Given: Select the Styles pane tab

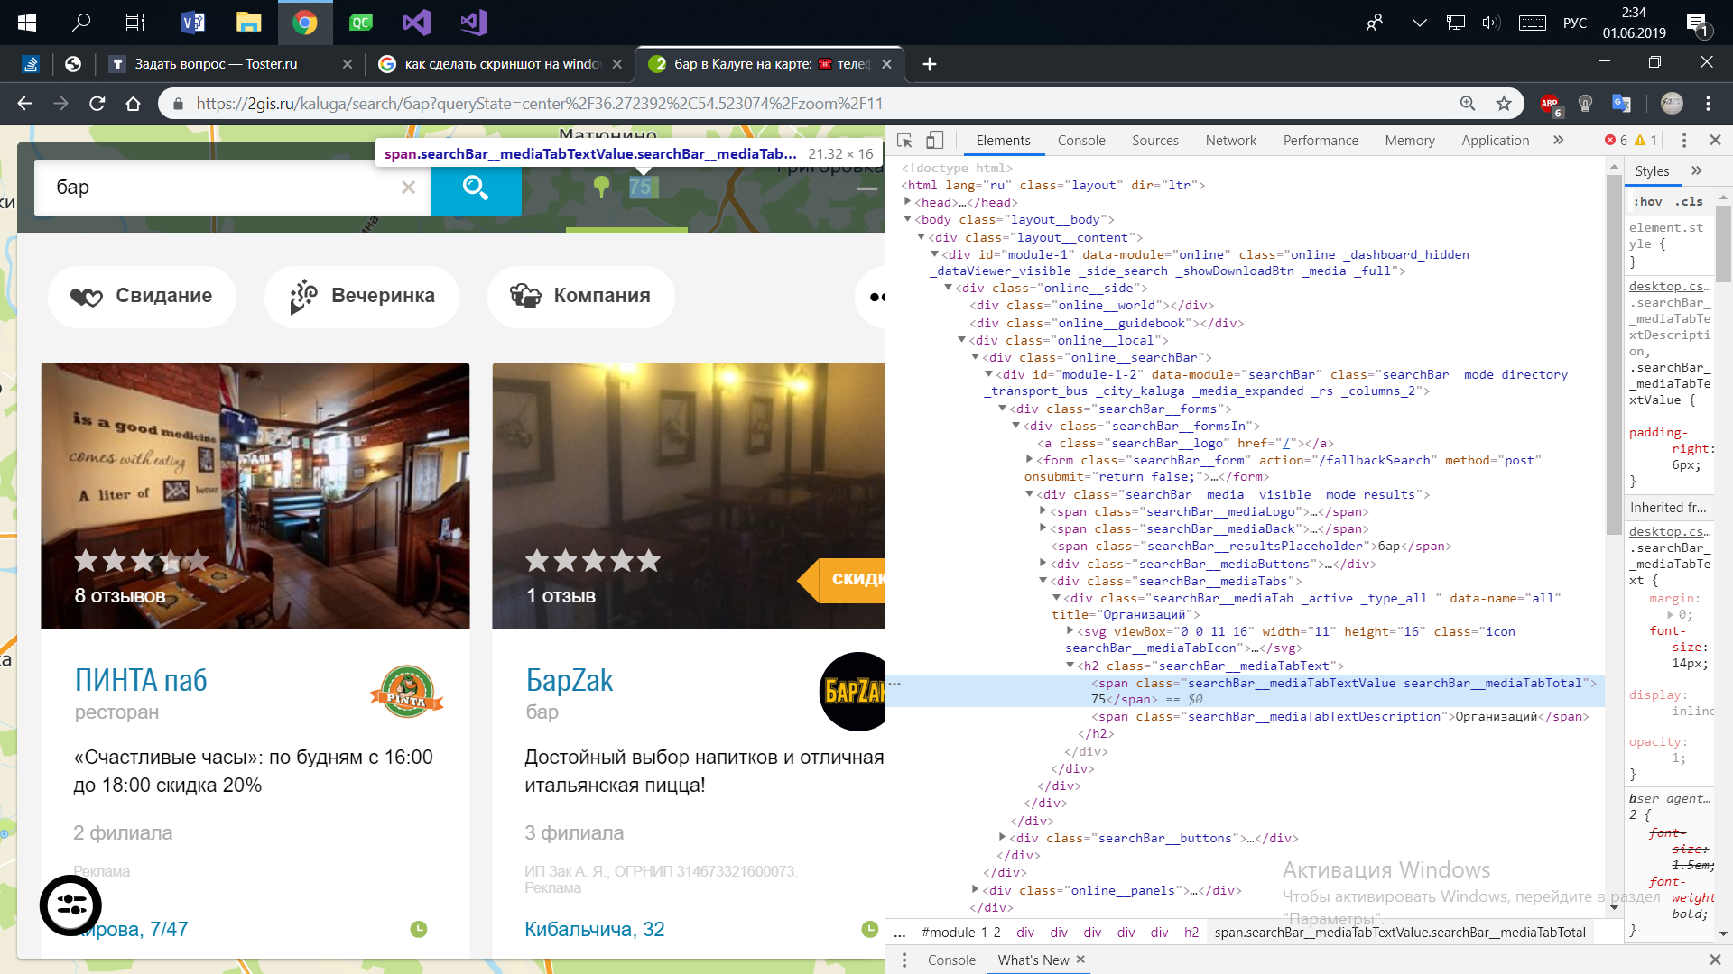Looking at the screenshot, I should tap(1652, 170).
